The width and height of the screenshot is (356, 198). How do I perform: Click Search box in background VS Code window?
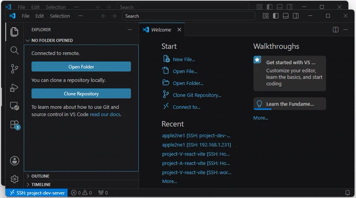[183, 6]
